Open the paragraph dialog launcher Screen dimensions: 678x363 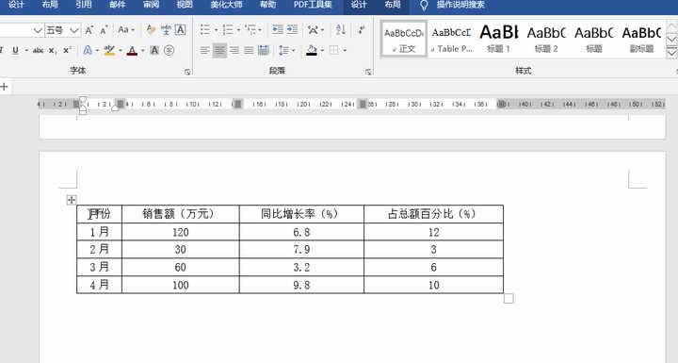(x=368, y=72)
